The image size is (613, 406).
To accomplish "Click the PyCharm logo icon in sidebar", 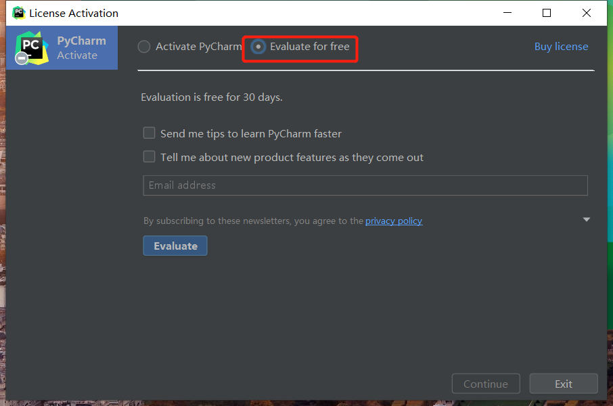I will 31,48.
